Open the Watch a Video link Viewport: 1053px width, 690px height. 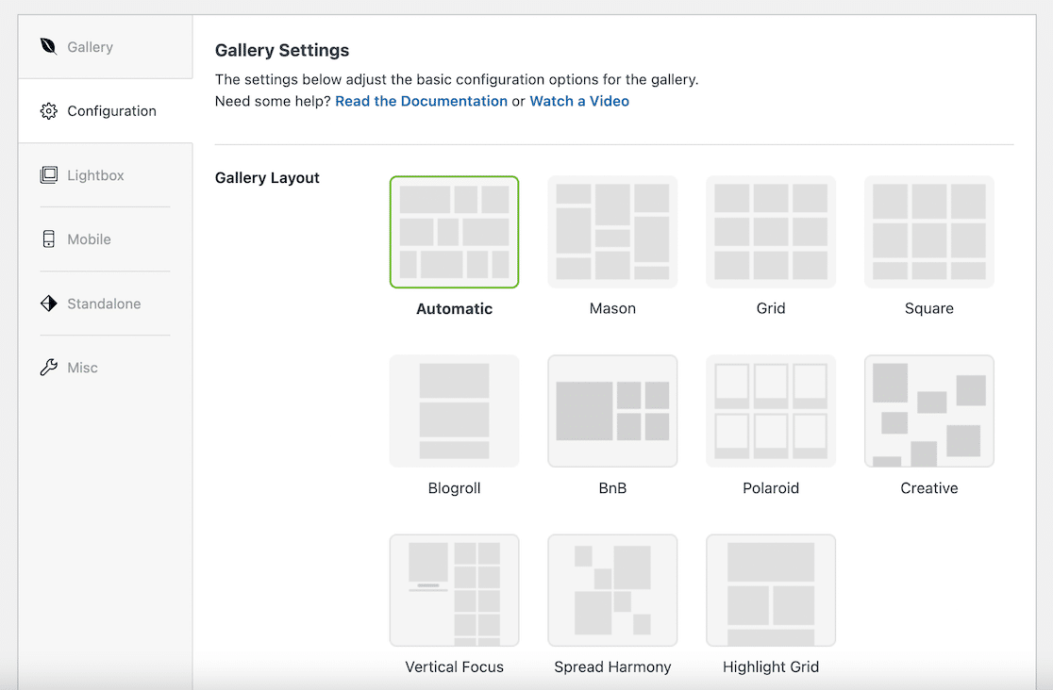(579, 101)
